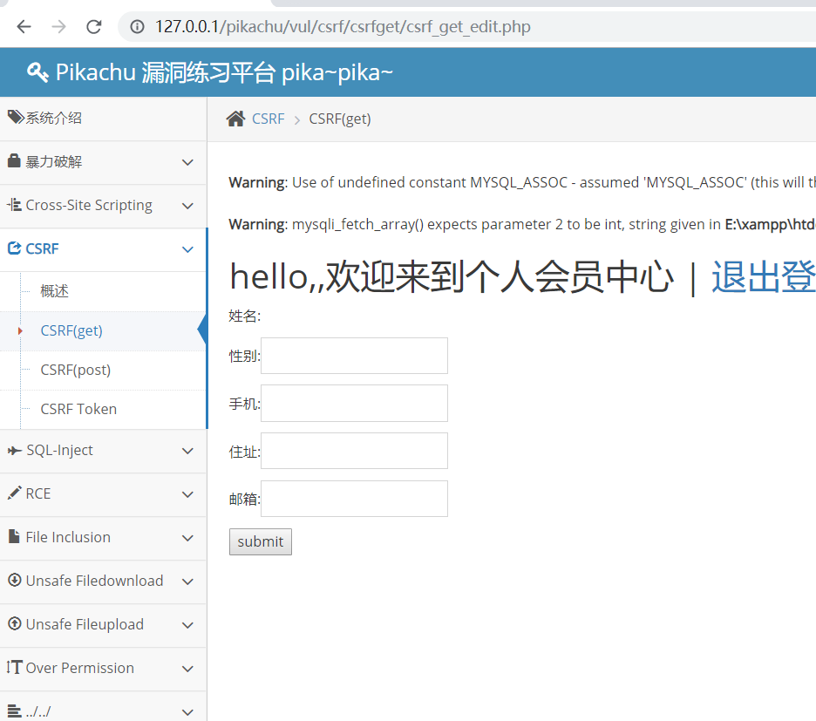Click the lock icon beside 暴力破解
Image resolution: width=816 pixels, height=721 pixels.
(14, 161)
